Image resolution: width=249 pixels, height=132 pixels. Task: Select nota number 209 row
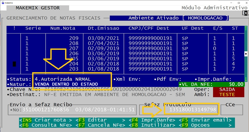tap(125, 38)
